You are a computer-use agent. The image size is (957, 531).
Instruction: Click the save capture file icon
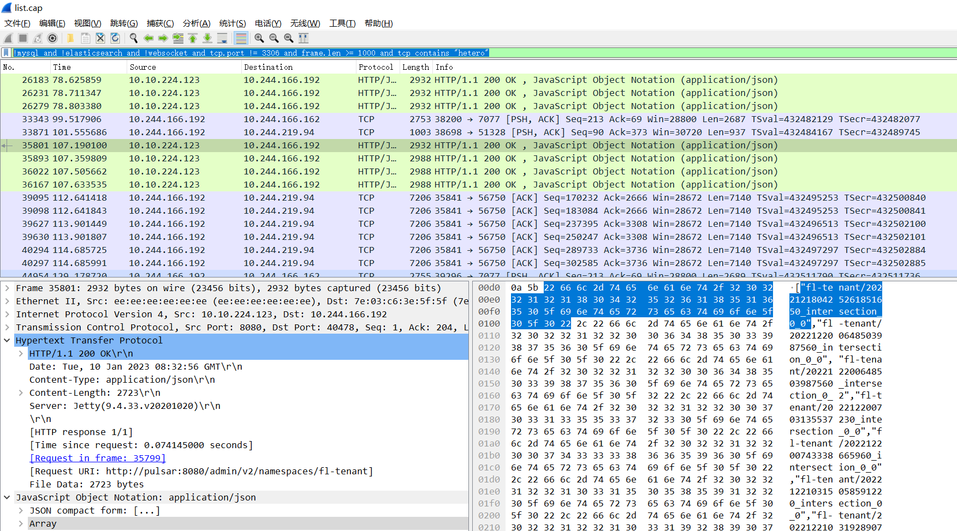86,38
